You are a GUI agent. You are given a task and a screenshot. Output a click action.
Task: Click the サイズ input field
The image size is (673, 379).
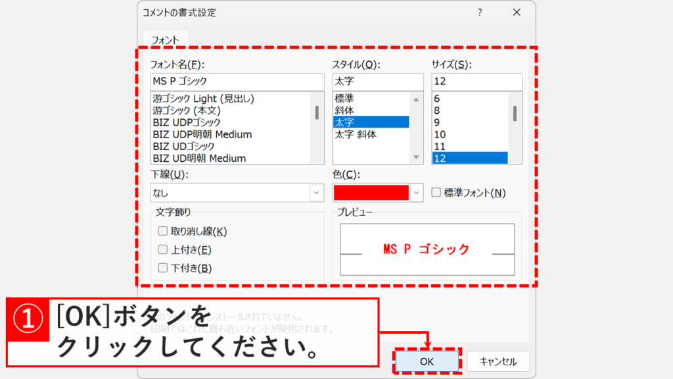(x=477, y=81)
